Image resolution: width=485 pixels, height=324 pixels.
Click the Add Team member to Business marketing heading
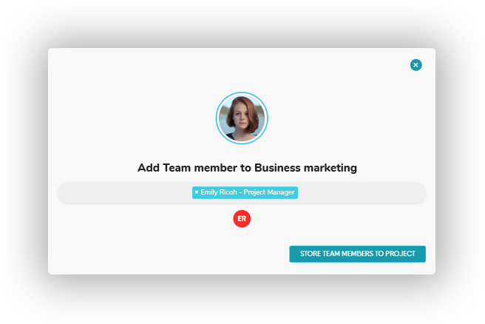(x=247, y=168)
